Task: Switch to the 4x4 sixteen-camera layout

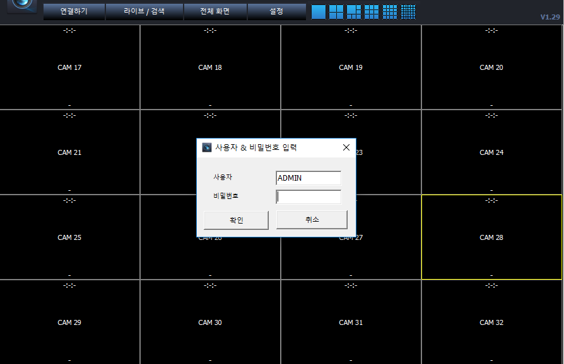Action: [x=390, y=11]
